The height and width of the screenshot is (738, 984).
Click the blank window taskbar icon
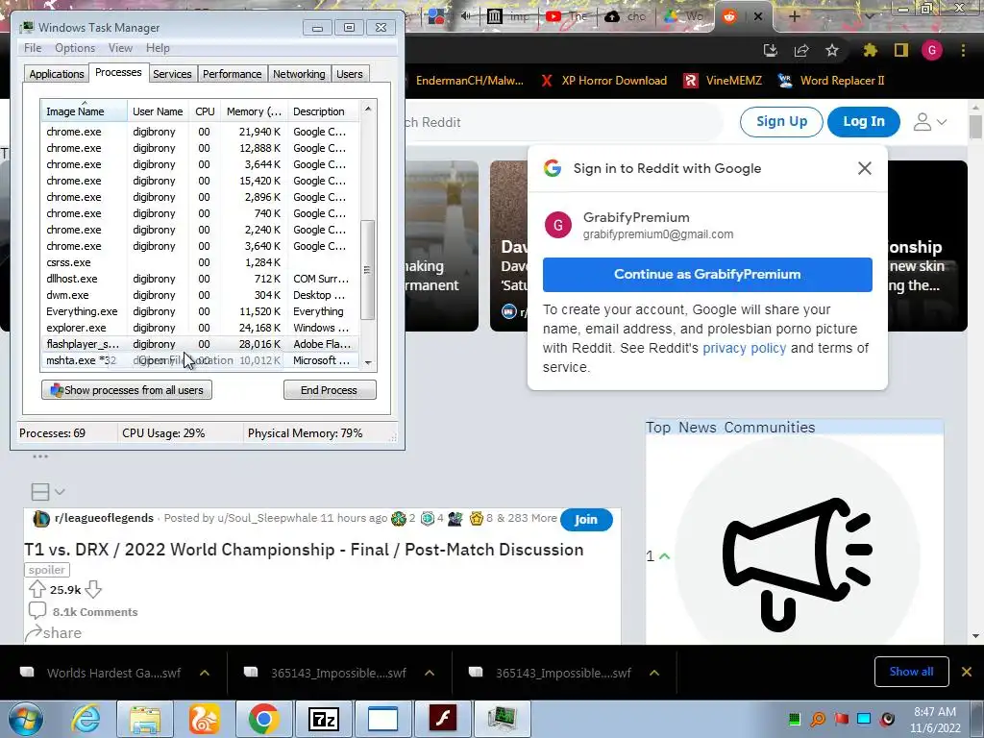[382, 719]
